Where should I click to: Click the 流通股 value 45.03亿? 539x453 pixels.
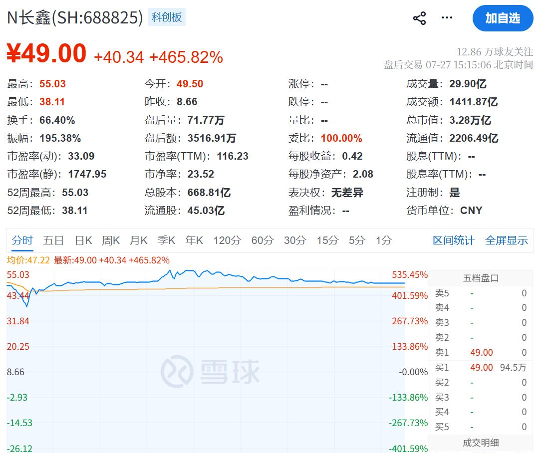[206, 211]
